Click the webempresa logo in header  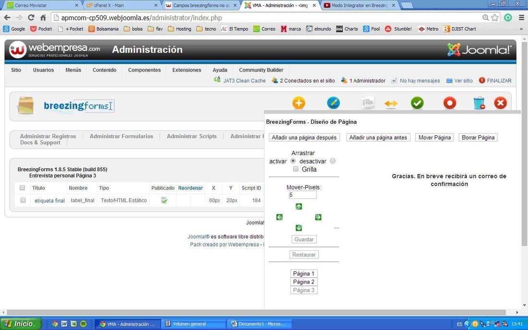click(x=55, y=50)
